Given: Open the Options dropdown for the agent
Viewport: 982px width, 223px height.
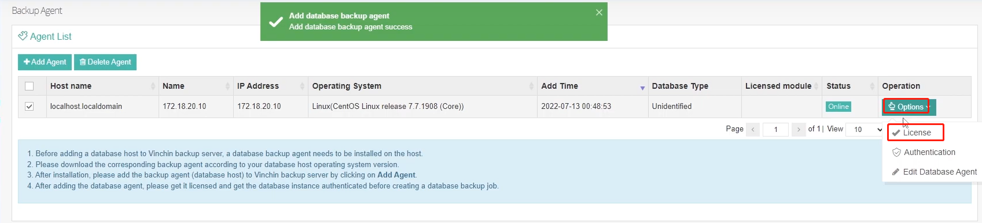Looking at the screenshot, I should (x=909, y=107).
